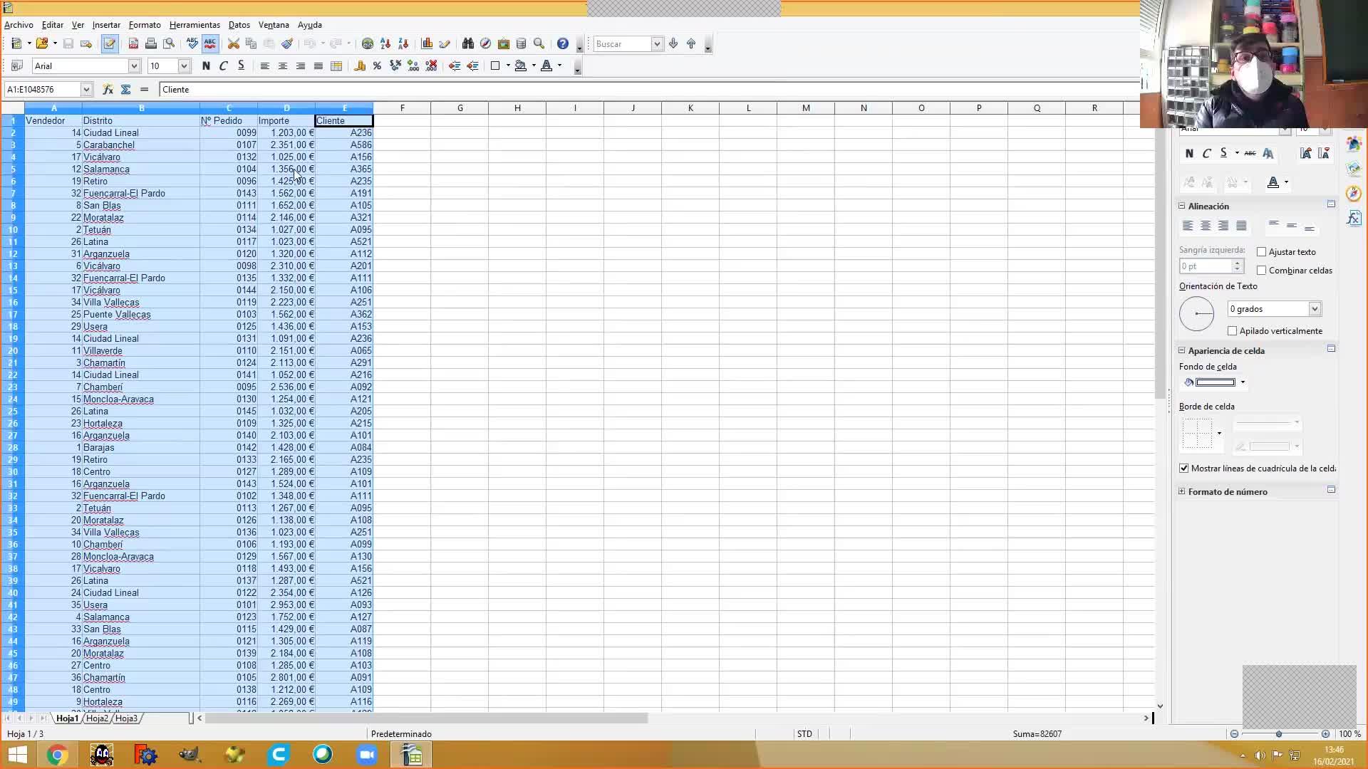
Task: Enable the Ajustar texto checkbox
Action: click(1262, 252)
